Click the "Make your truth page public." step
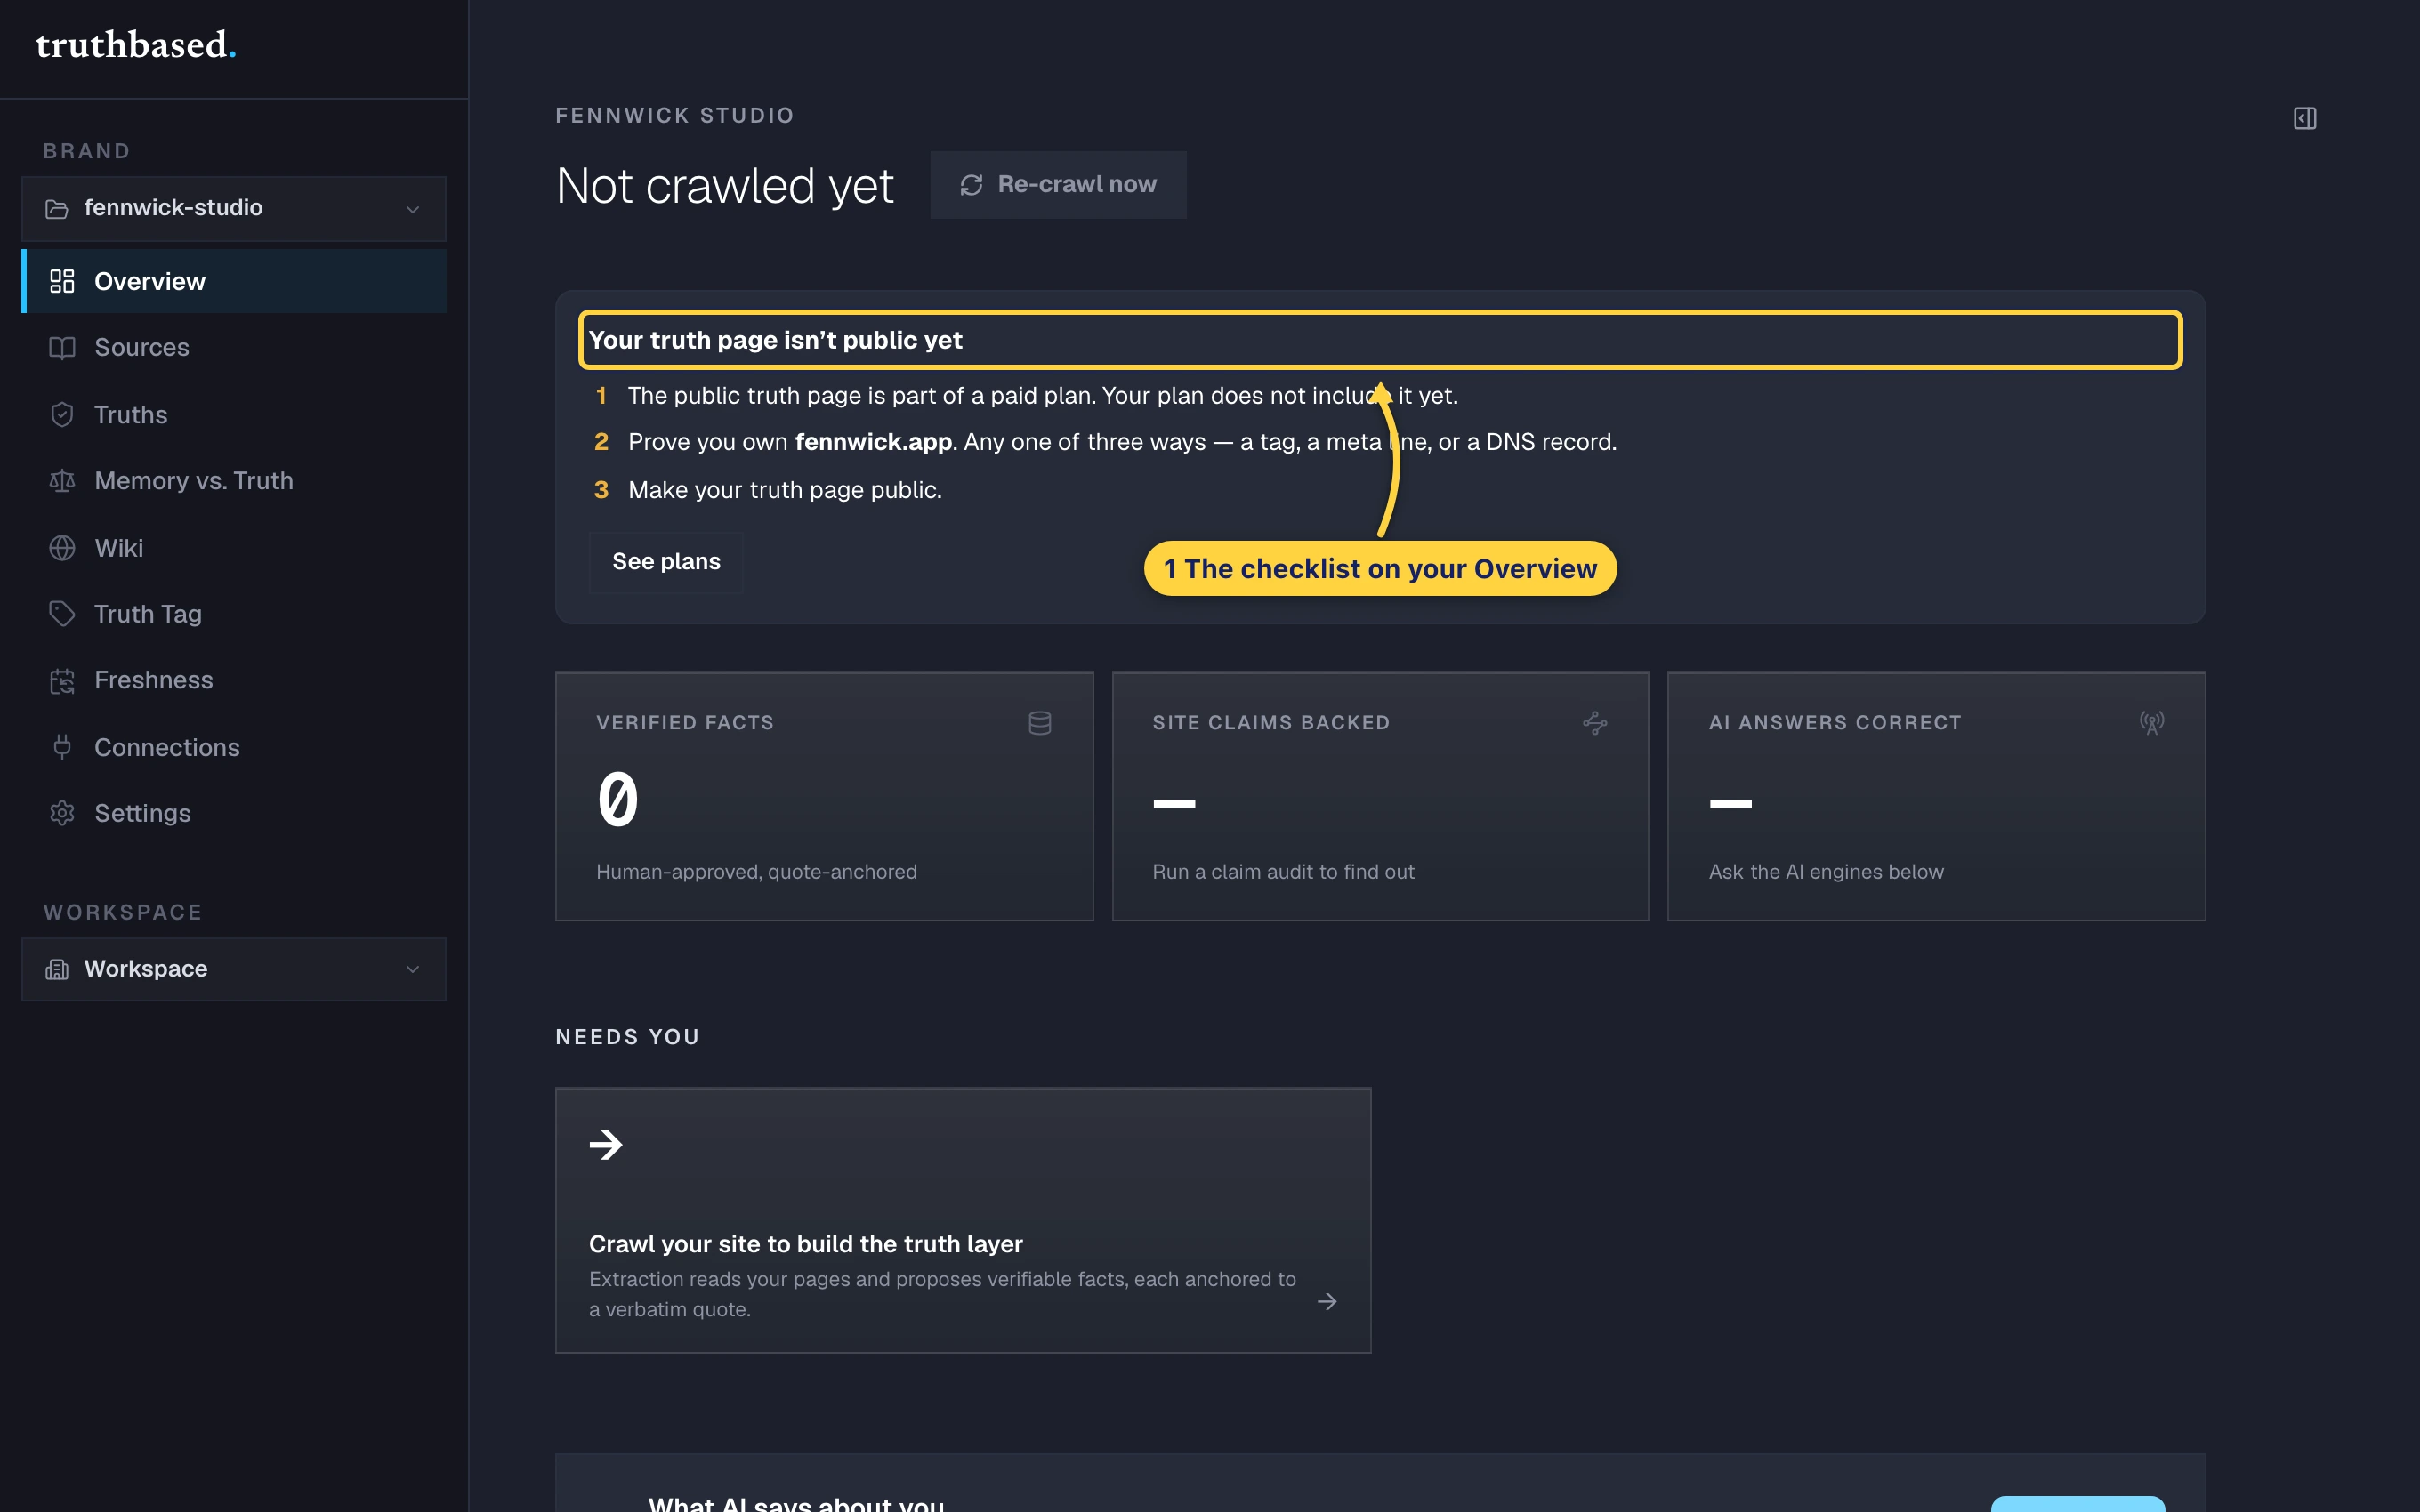Screen dimensions: 2420x1512 (x=785, y=490)
